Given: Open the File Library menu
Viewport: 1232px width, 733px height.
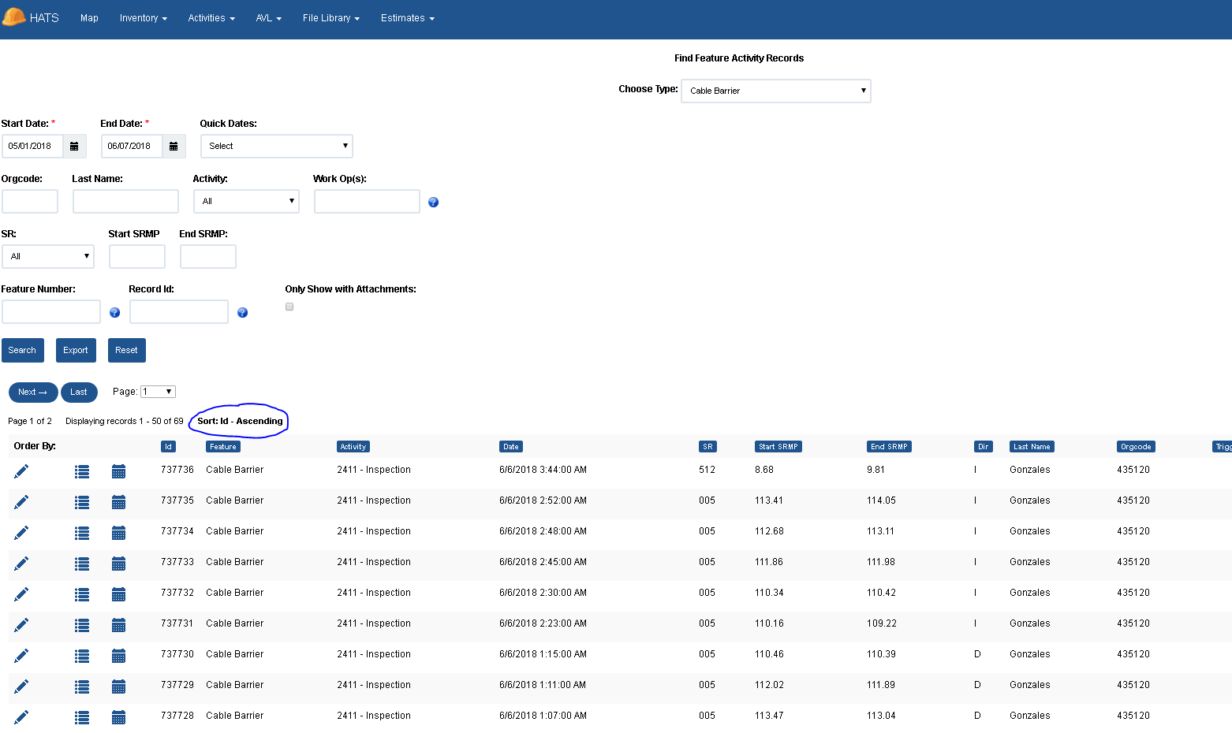Looking at the screenshot, I should [330, 18].
